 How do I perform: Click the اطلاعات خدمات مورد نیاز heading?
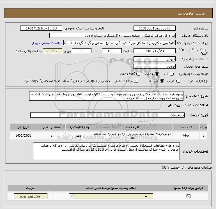(x=188, y=105)
